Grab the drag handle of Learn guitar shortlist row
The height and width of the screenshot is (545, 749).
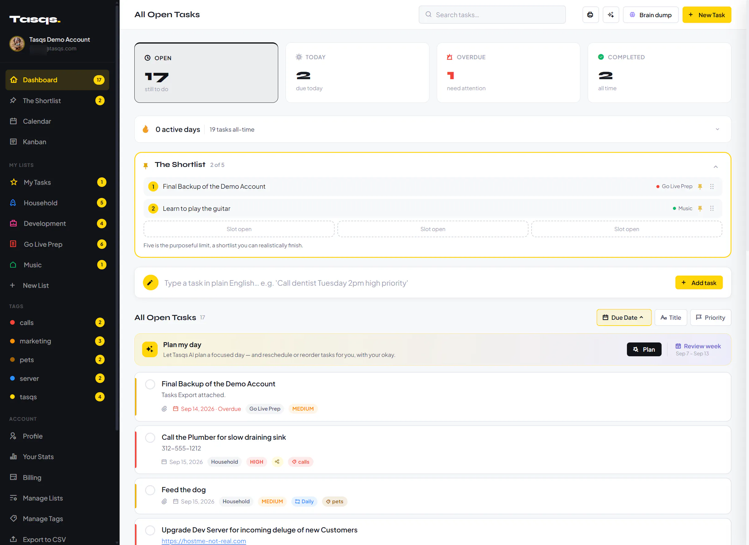click(712, 208)
